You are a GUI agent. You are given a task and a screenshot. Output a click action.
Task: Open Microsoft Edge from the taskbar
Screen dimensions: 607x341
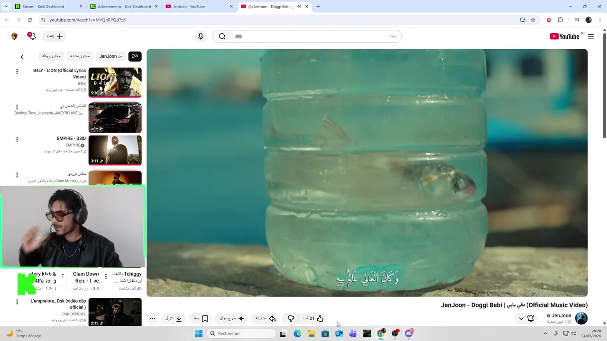297,333
